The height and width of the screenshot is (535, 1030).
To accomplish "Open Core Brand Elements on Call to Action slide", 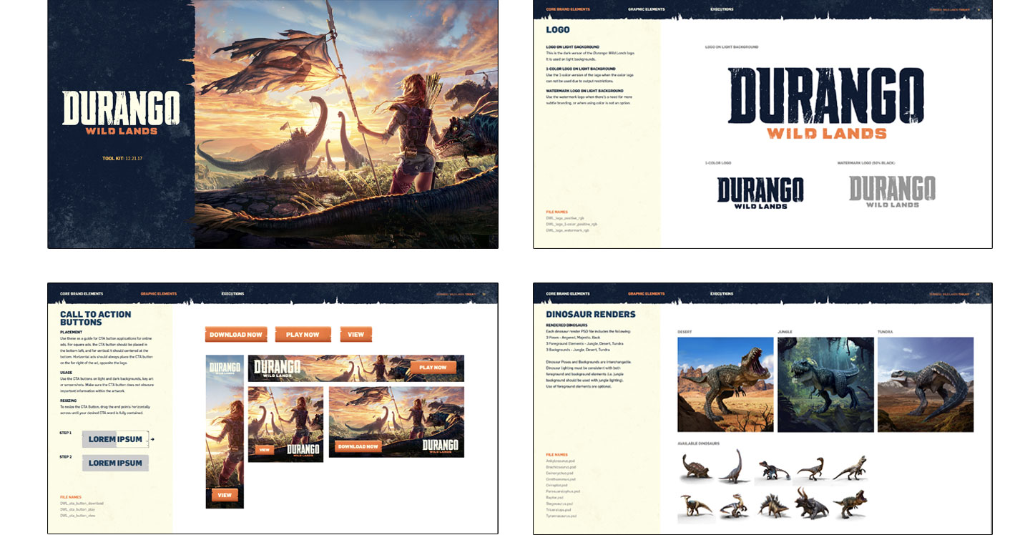I will (x=82, y=294).
